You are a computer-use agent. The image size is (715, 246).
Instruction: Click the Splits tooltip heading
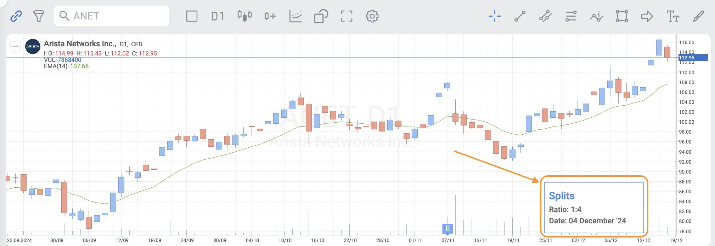pos(562,196)
